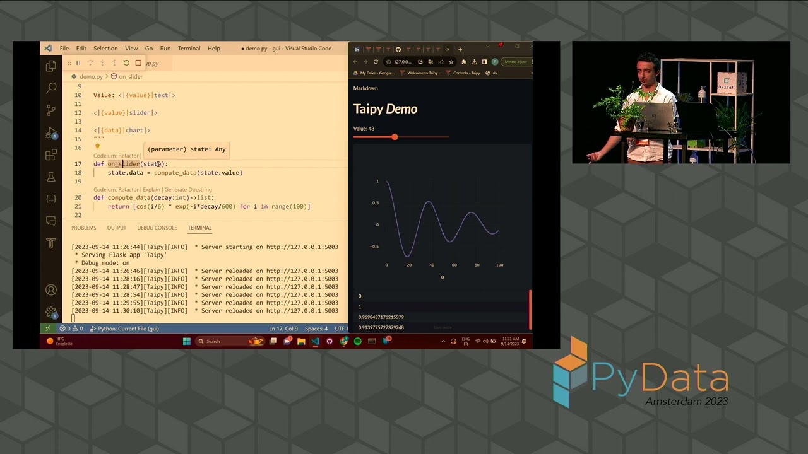The width and height of the screenshot is (808, 454).
Task: Click Codeium Generate Docstring link
Action: 188,190
